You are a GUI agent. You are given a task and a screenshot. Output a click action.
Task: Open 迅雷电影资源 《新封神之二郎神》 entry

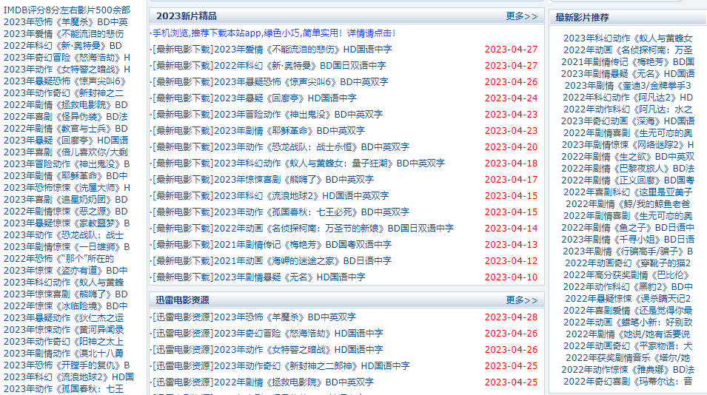[x=312, y=365]
